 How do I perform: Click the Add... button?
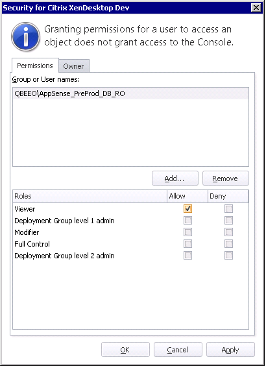175,178
